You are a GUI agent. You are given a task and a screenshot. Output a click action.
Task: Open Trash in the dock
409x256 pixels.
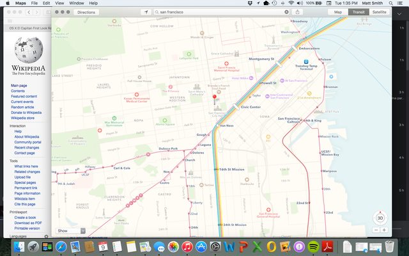click(x=389, y=246)
